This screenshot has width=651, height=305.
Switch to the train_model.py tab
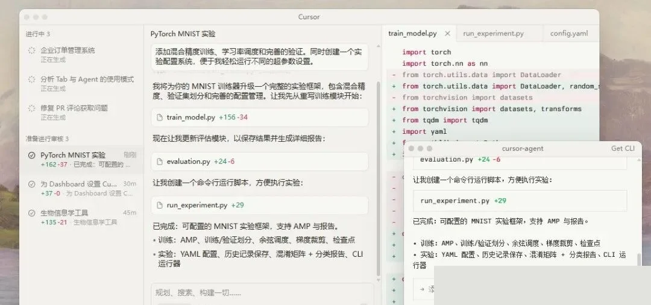pos(412,34)
